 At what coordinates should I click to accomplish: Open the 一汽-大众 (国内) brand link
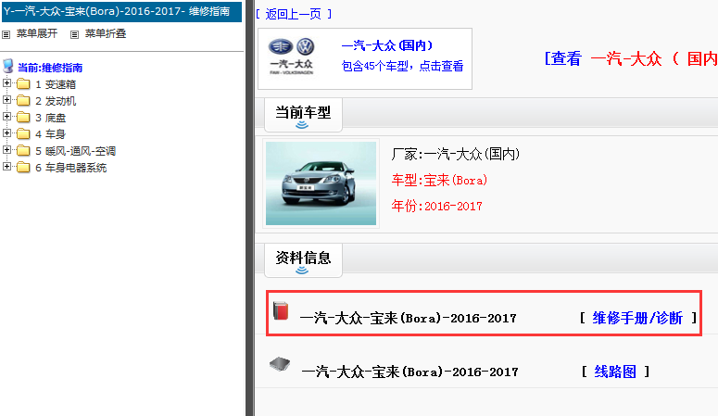pyautogui.click(x=387, y=45)
